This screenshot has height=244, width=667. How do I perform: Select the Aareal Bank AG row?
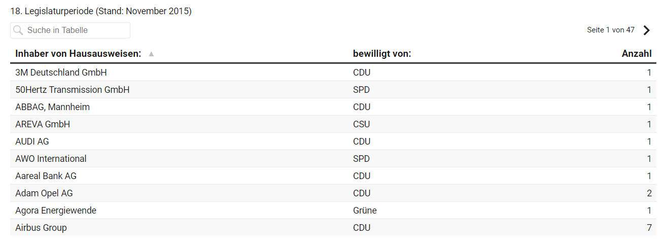tap(46, 176)
